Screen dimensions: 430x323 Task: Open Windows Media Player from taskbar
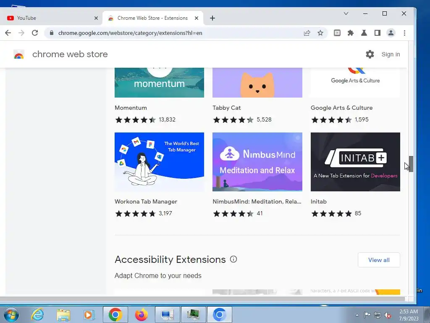click(89, 315)
